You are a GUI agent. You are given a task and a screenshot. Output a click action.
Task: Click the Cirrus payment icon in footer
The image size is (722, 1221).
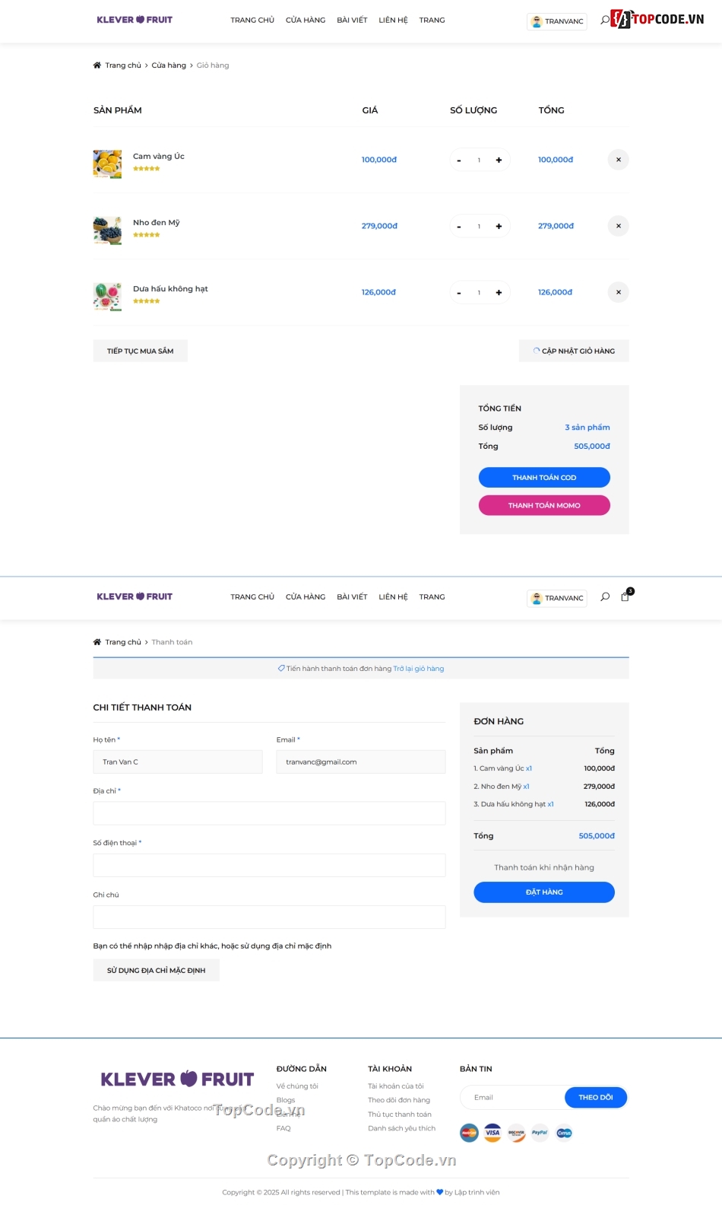(564, 1133)
